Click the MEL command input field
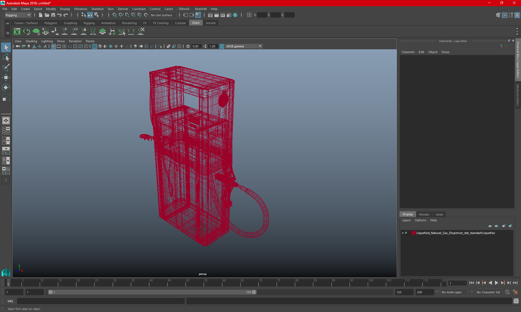This screenshot has width=521, height=312. 101,301
